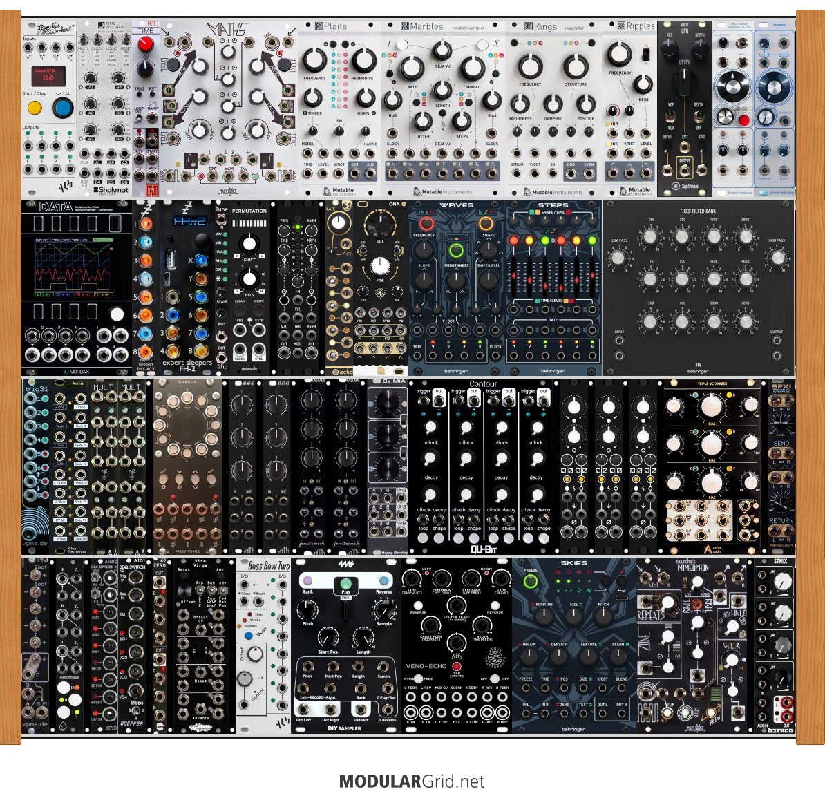Flip the Steps switch on the A151 Seq Switch
This screenshot has width=825, height=796.
(x=136, y=711)
